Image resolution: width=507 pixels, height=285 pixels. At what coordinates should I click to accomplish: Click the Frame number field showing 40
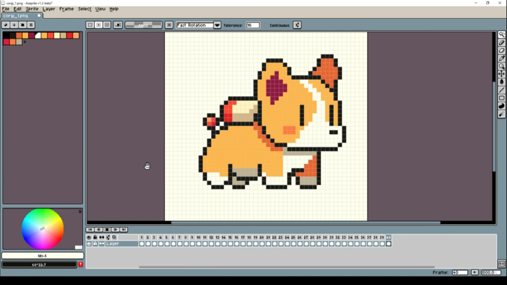point(459,272)
